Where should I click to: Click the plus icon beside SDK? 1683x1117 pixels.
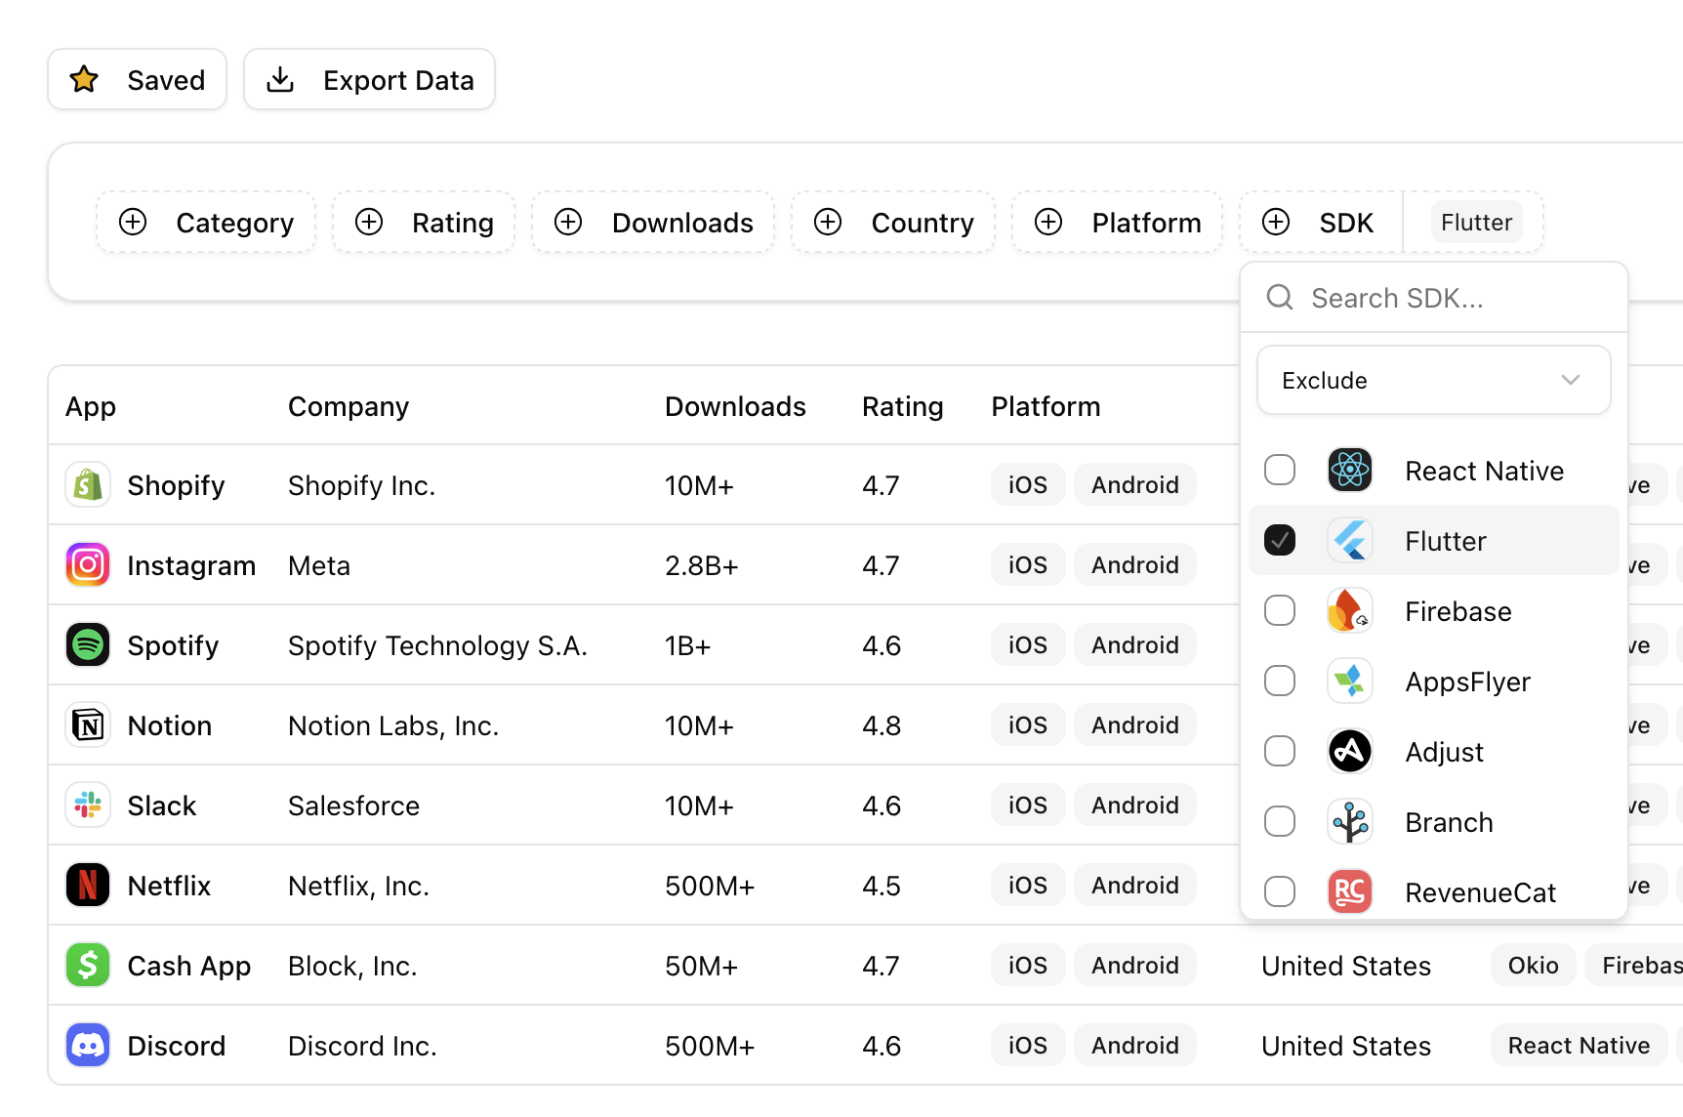1276,222
